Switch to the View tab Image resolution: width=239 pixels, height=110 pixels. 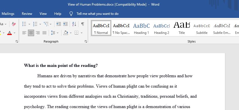click(x=43, y=14)
